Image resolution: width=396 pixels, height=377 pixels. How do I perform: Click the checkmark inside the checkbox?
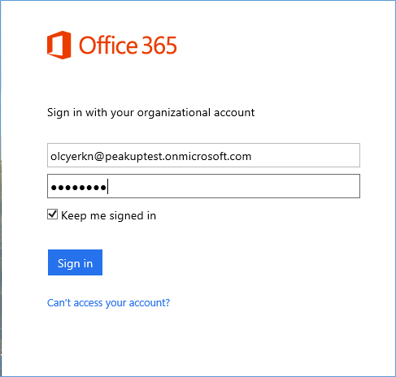pyautogui.click(x=53, y=214)
